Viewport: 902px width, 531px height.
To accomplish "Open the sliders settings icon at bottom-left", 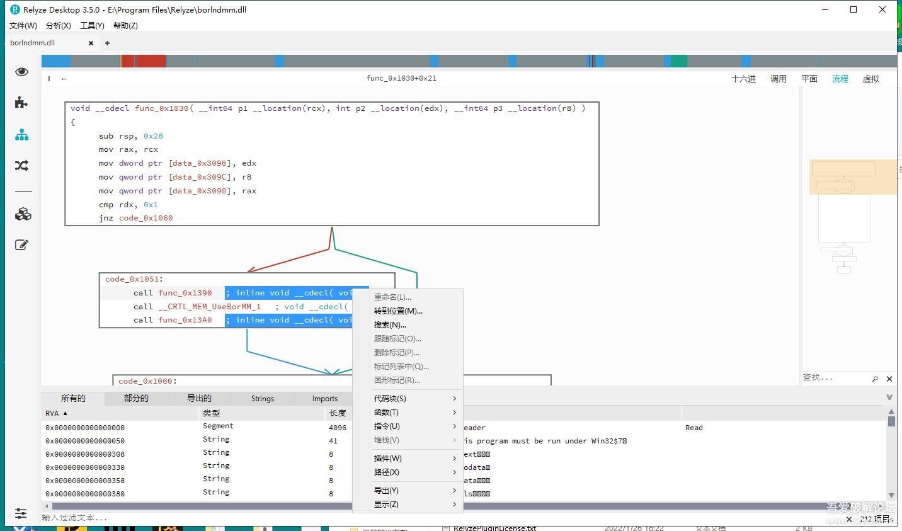I will coord(21,513).
